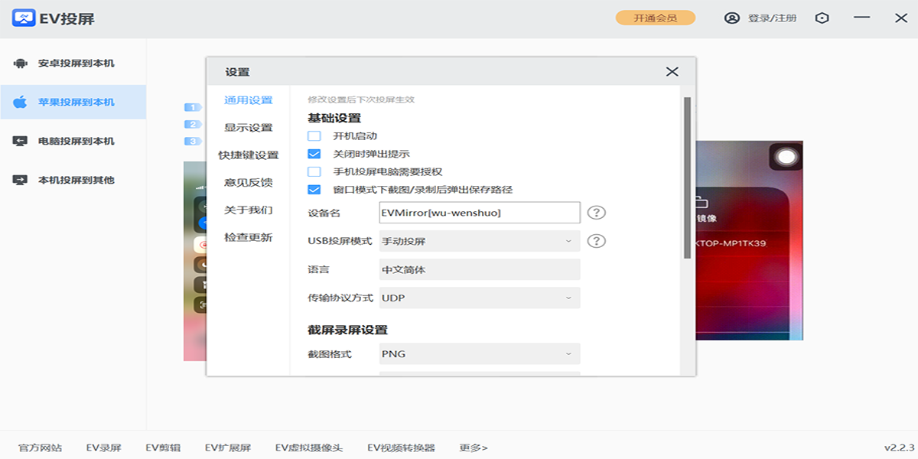Image resolution: width=918 pixels, height=459 pixels.
Task: Enable the 开机启动 checkbox
Action: click(x=314, y=136)
